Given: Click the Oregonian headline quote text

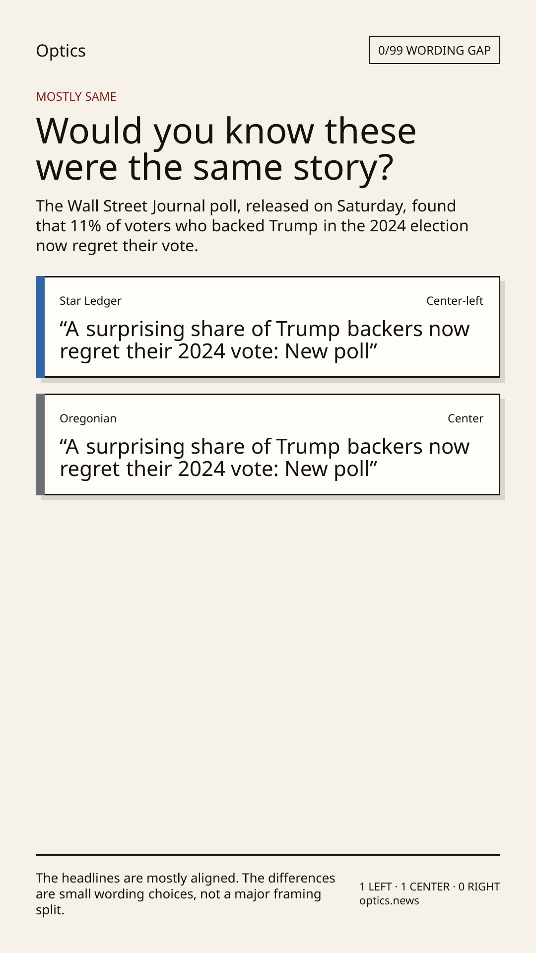Looking at the screenshot, I should 265,458.
